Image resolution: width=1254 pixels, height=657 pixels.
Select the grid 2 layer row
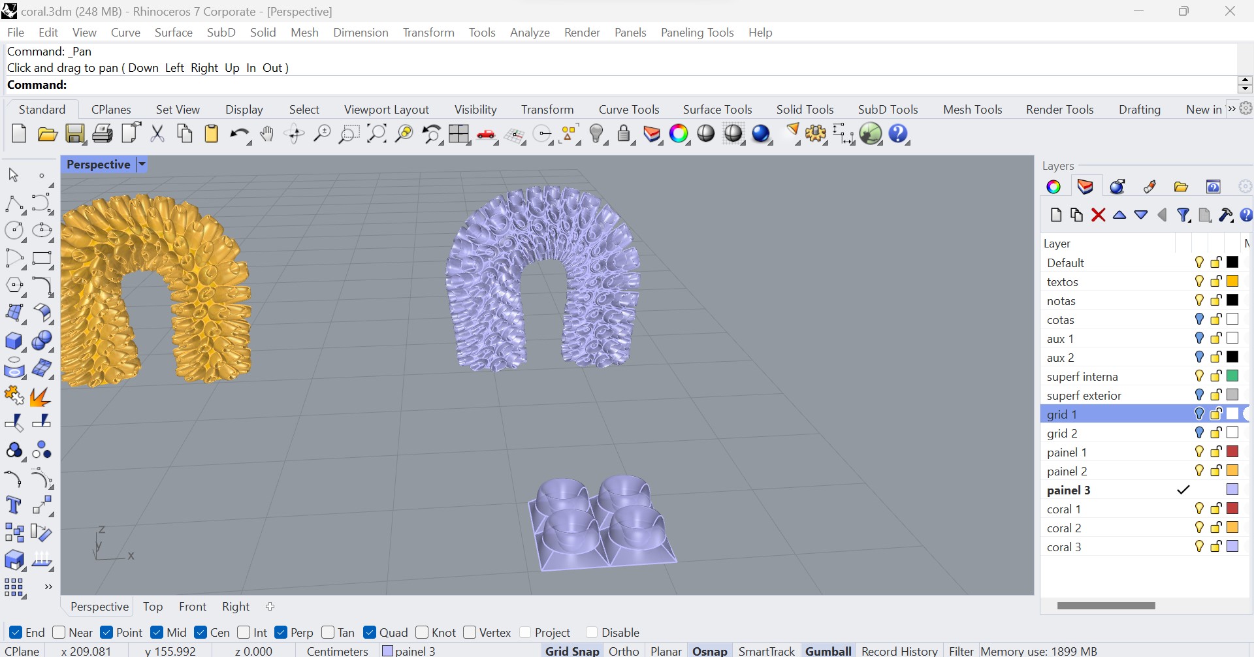[x=1144, y=433]
